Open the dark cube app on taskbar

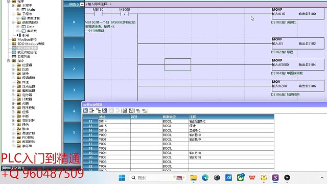pyautogui.click(x=217, y=178)
